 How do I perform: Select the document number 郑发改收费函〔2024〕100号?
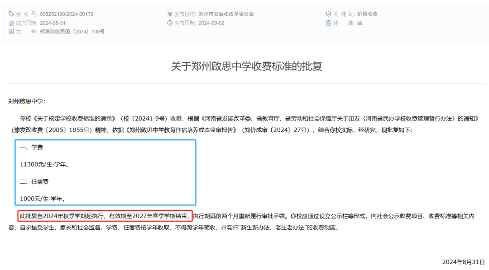(72, 32)
